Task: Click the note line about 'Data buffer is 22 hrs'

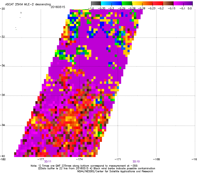Action: (x=96, y=168)
